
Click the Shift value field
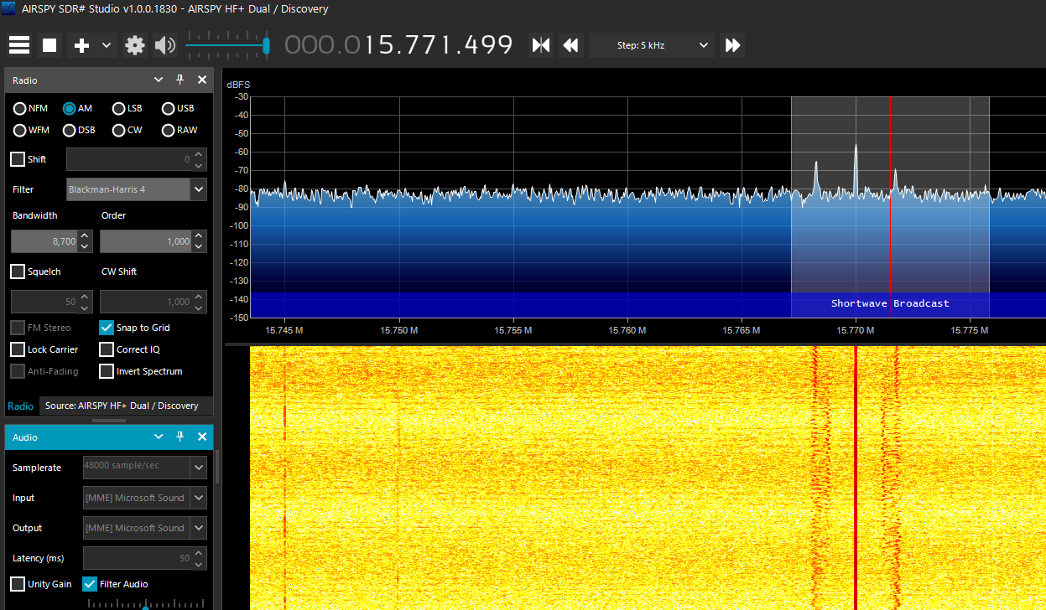click(x=129, y=159)
